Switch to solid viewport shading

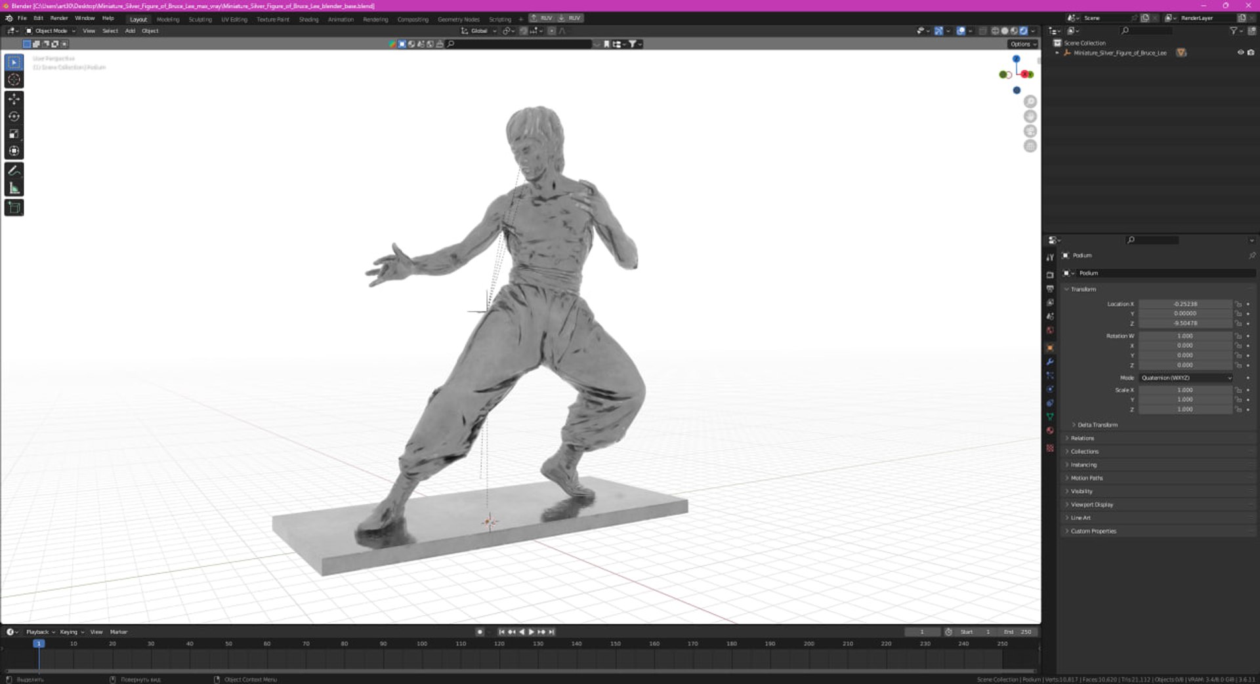pos(1005,31)
